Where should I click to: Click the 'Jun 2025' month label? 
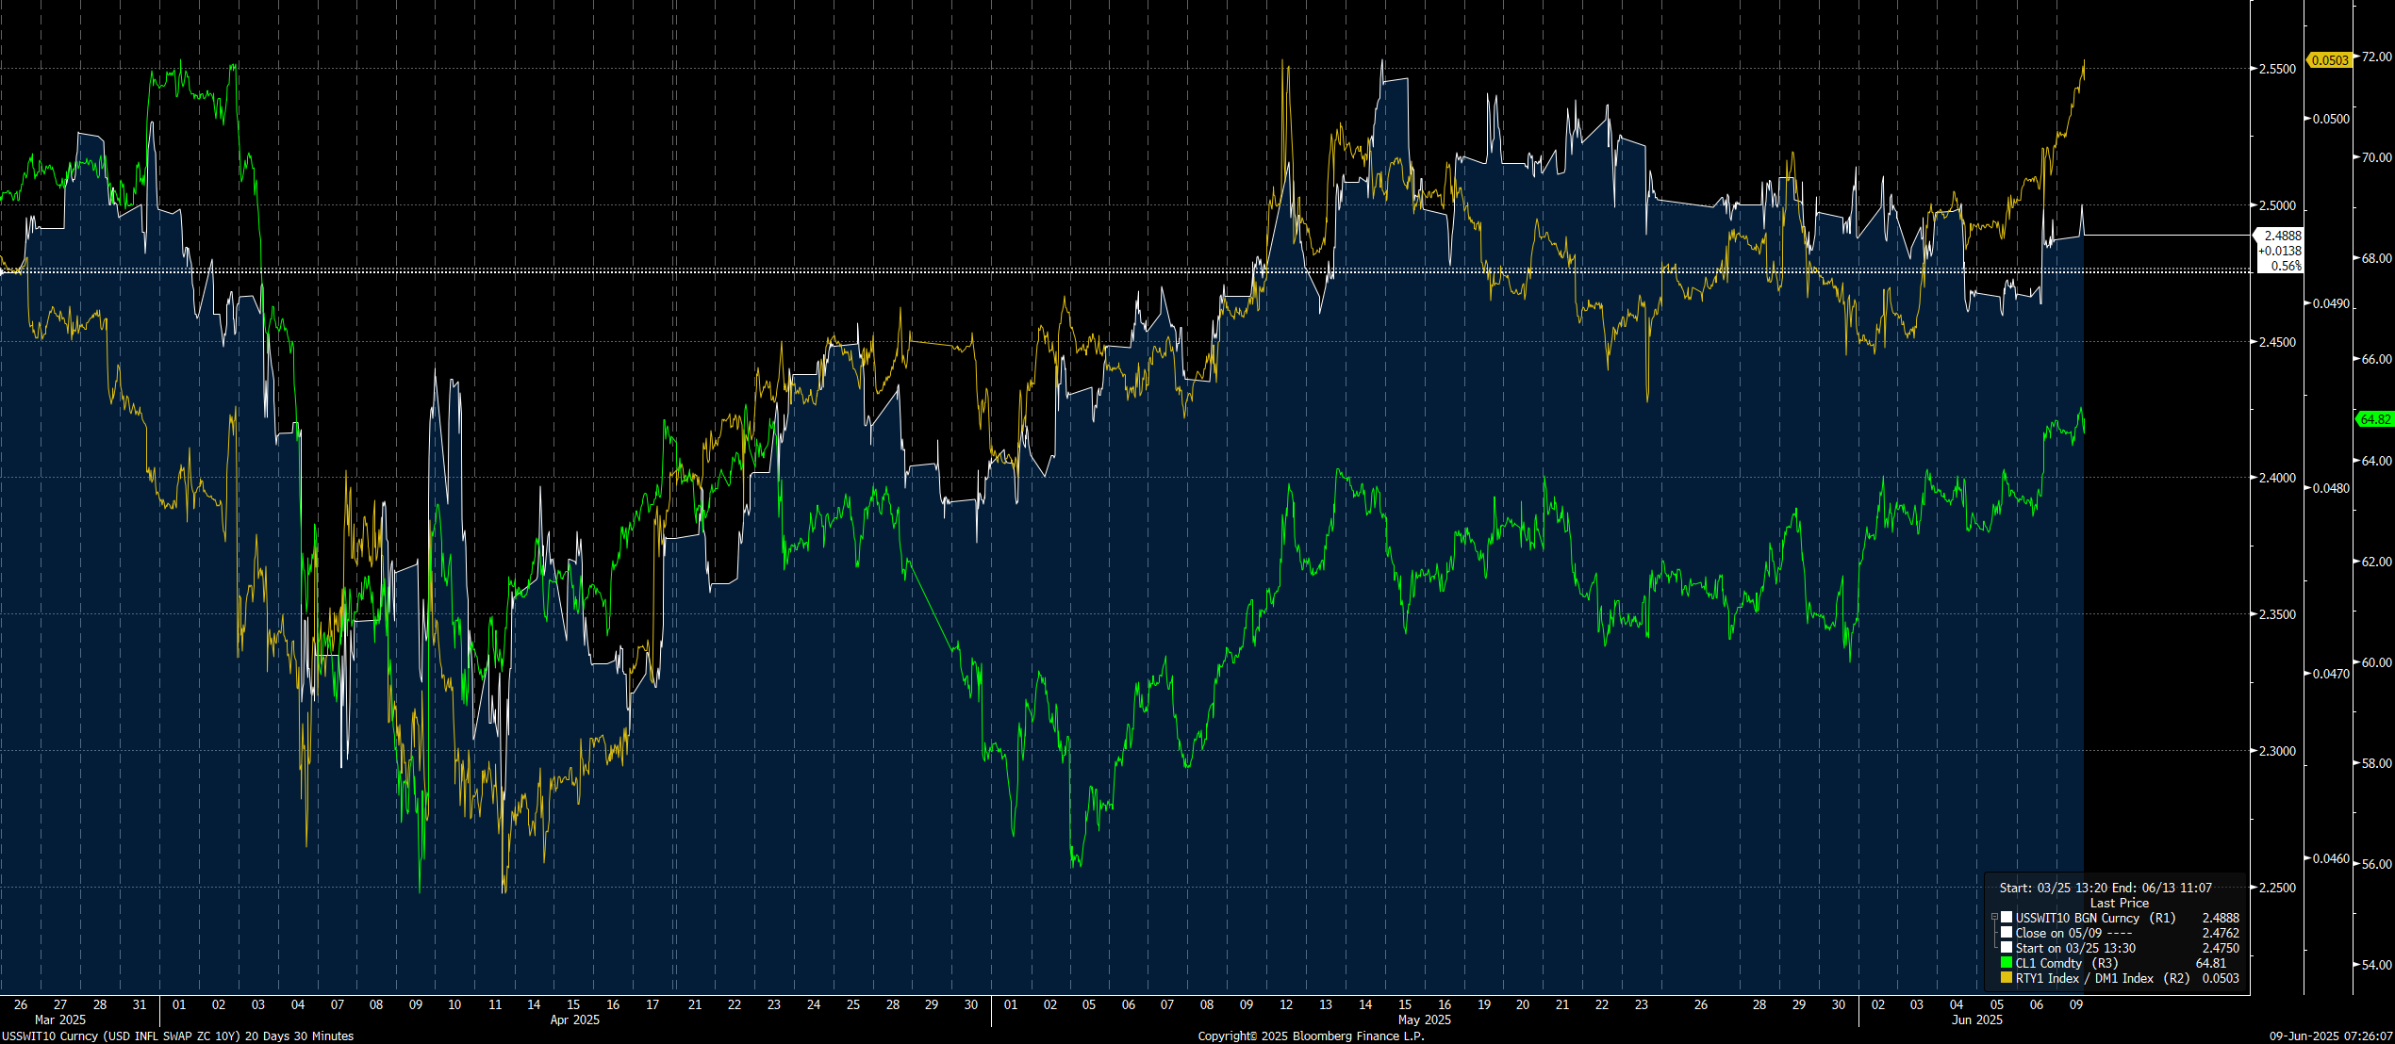pos(1976,1020)
